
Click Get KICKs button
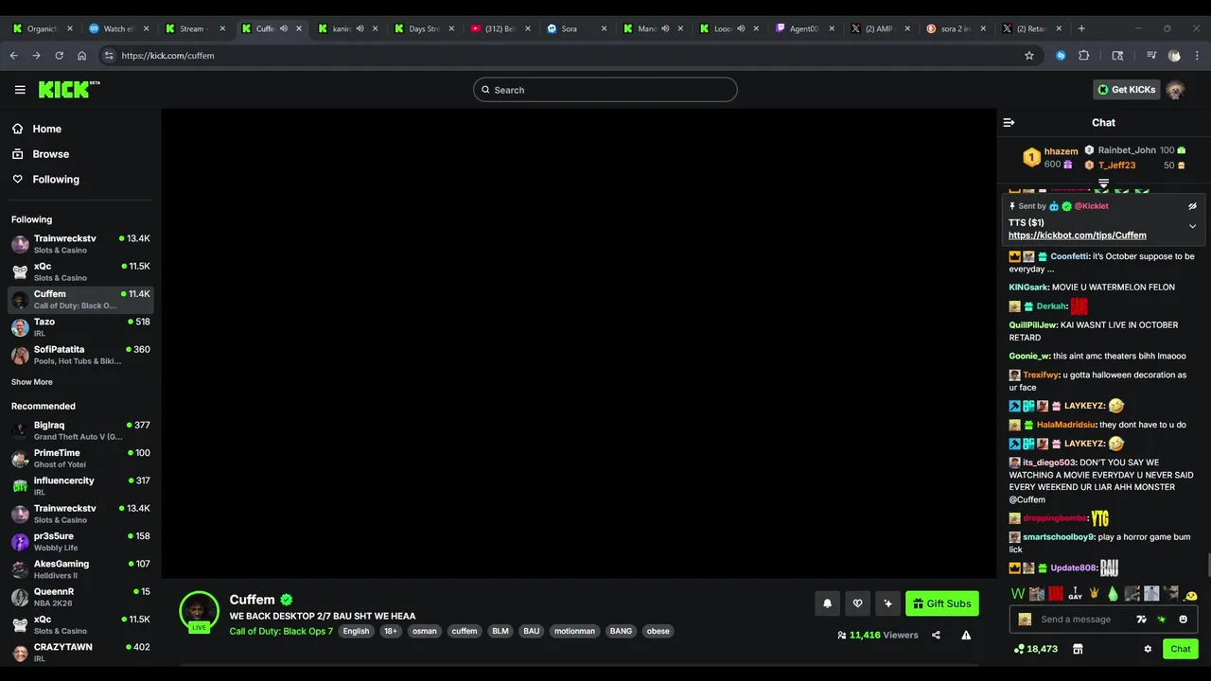pos(1126,90)
